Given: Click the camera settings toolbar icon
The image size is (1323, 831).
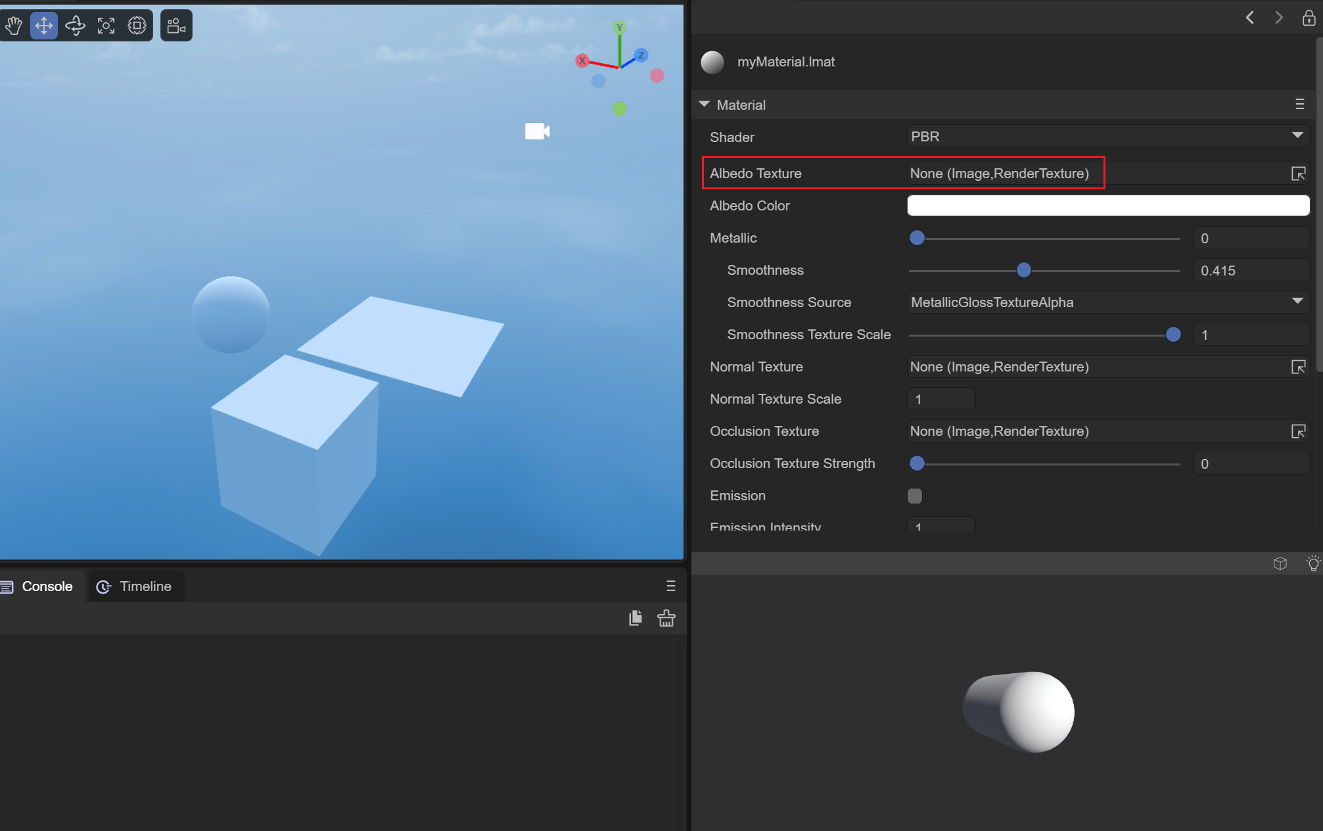Looking at the screenshot, I should pos(176,26).
